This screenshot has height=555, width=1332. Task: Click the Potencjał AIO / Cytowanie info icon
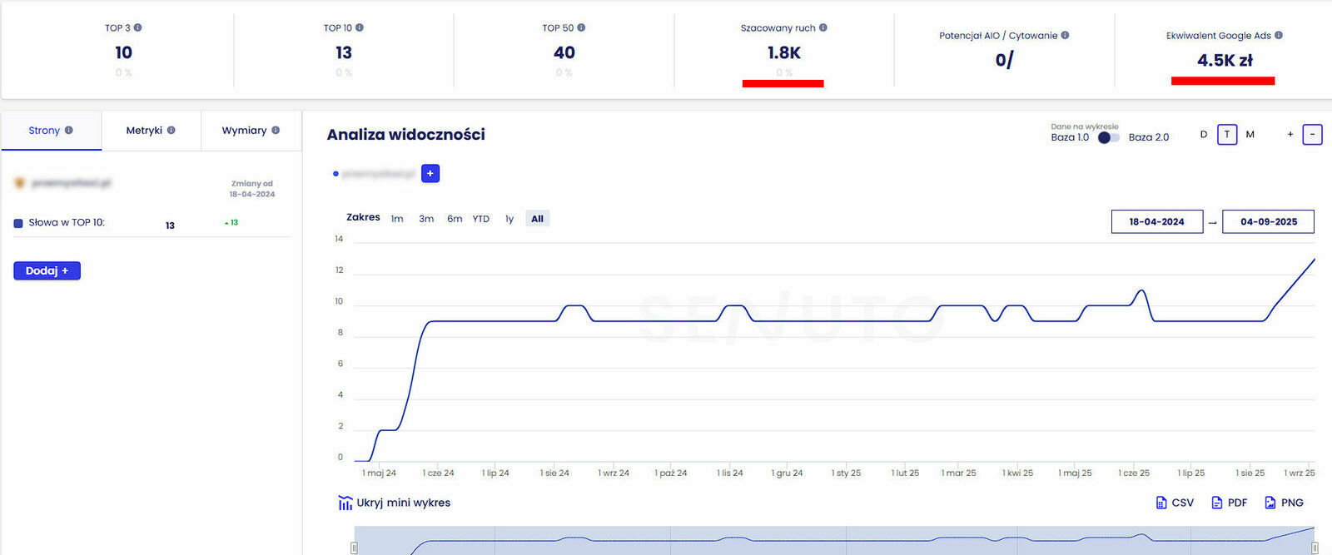point(1065,36)
